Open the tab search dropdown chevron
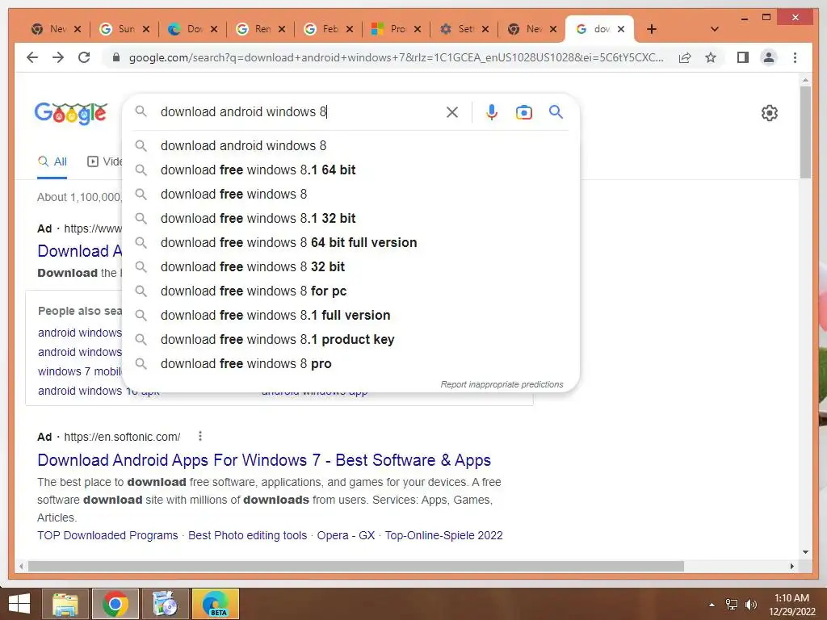This screenshot has height=620, width=827. 715,29
